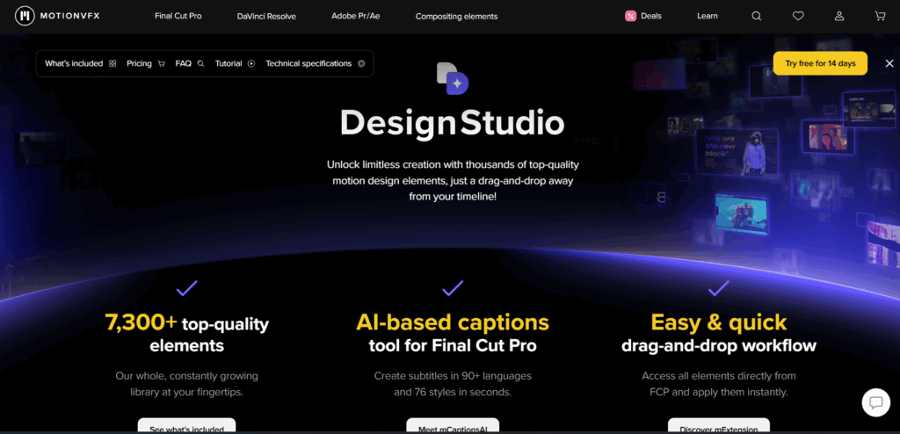The height and width of the screenshot is (434, 900).
Task: Click the Design Studio app icon
Action: [x=452, y=78]
